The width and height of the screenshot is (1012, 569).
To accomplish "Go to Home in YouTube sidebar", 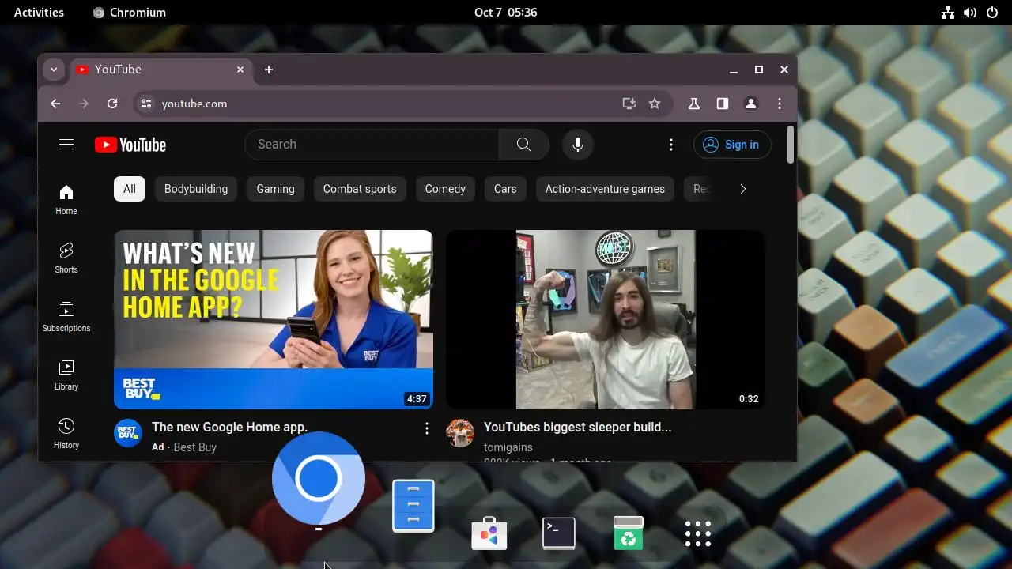I will (x=66, y=199).
